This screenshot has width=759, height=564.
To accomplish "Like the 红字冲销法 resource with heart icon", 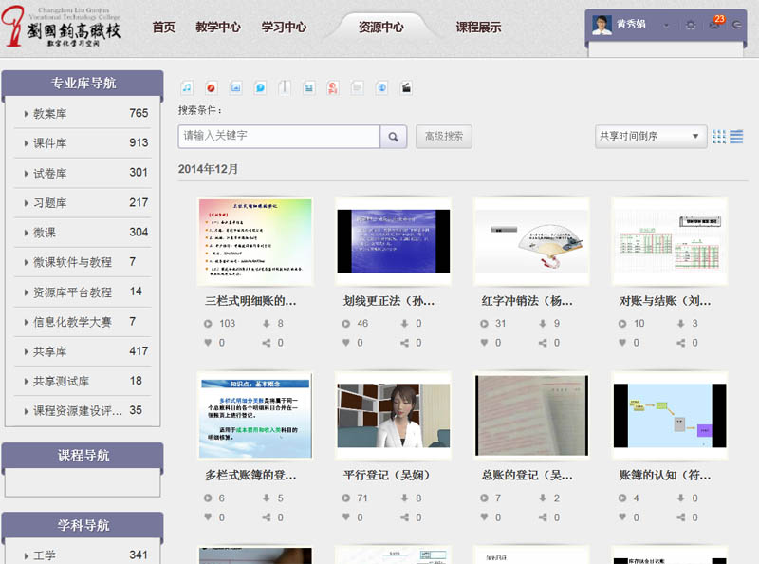I will 484,343.
